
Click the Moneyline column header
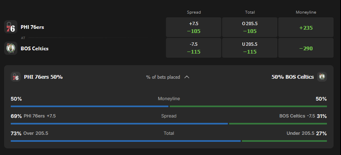coord(306,12)
